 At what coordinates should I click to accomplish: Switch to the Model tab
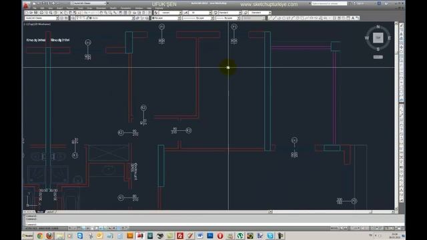[40, 212]
